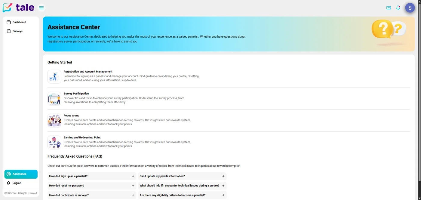Image resolution: width=421 pixels, height=200 pixels.
Task: Check notifications via the bell icon
Action: click(x=398, y=8)
